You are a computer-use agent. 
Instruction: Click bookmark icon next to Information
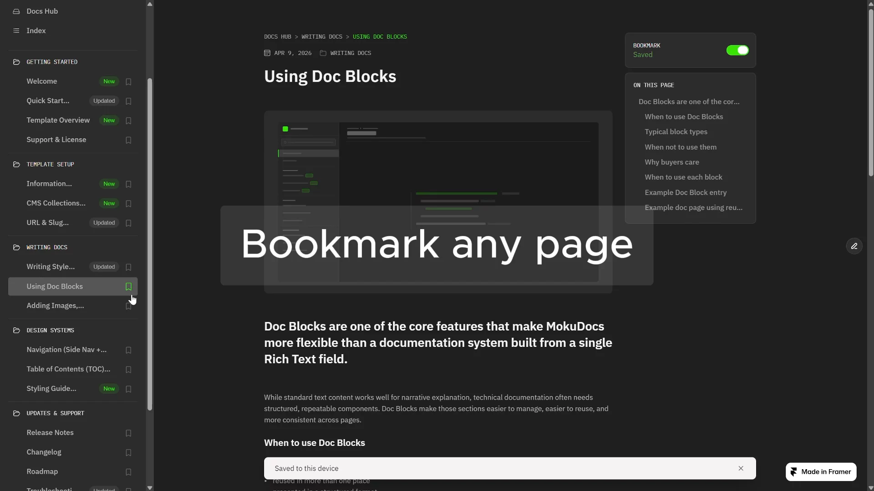tap(128, 185)
